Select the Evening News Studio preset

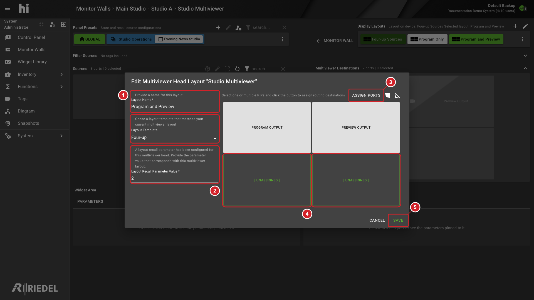coord(179,39)
